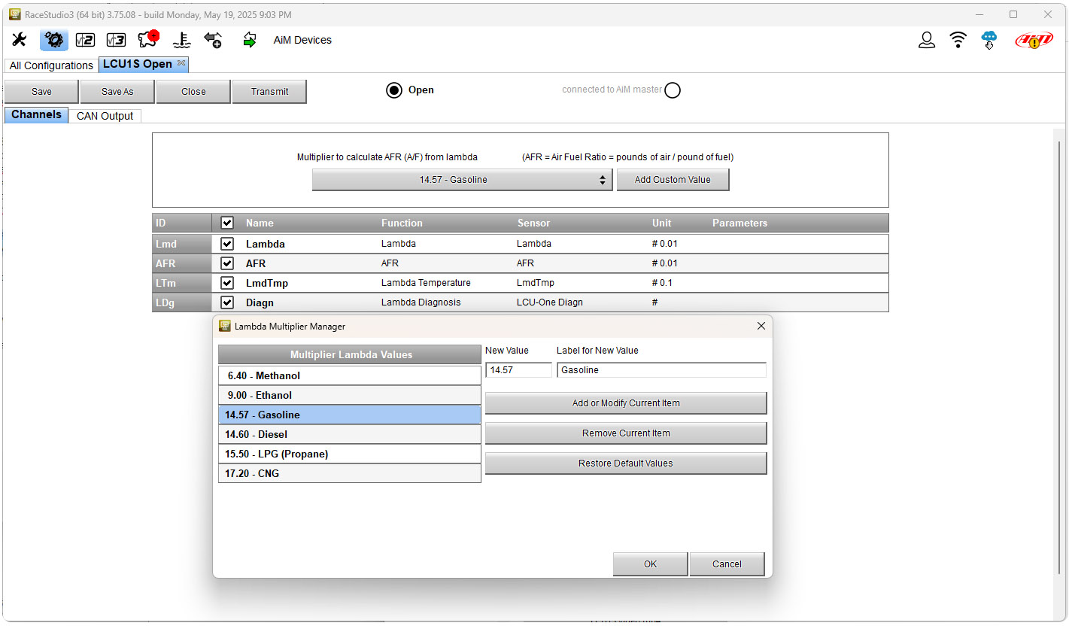Expand the 14.57 - Gasoline multiplier dropdown
Viewport: 1069px width, 626px height.
[x=462, y=180]
